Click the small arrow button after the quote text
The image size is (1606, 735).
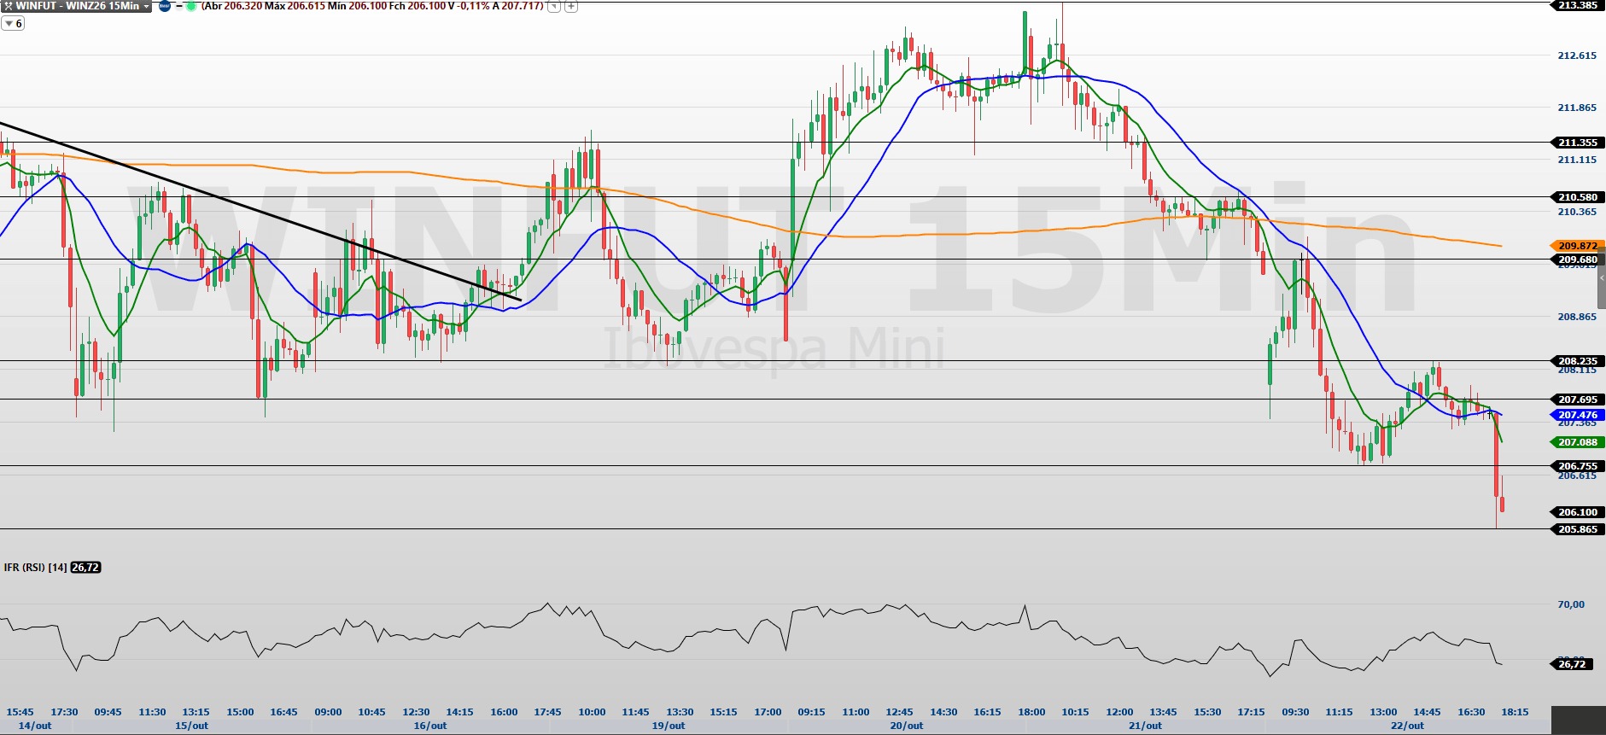coord(554,6)
